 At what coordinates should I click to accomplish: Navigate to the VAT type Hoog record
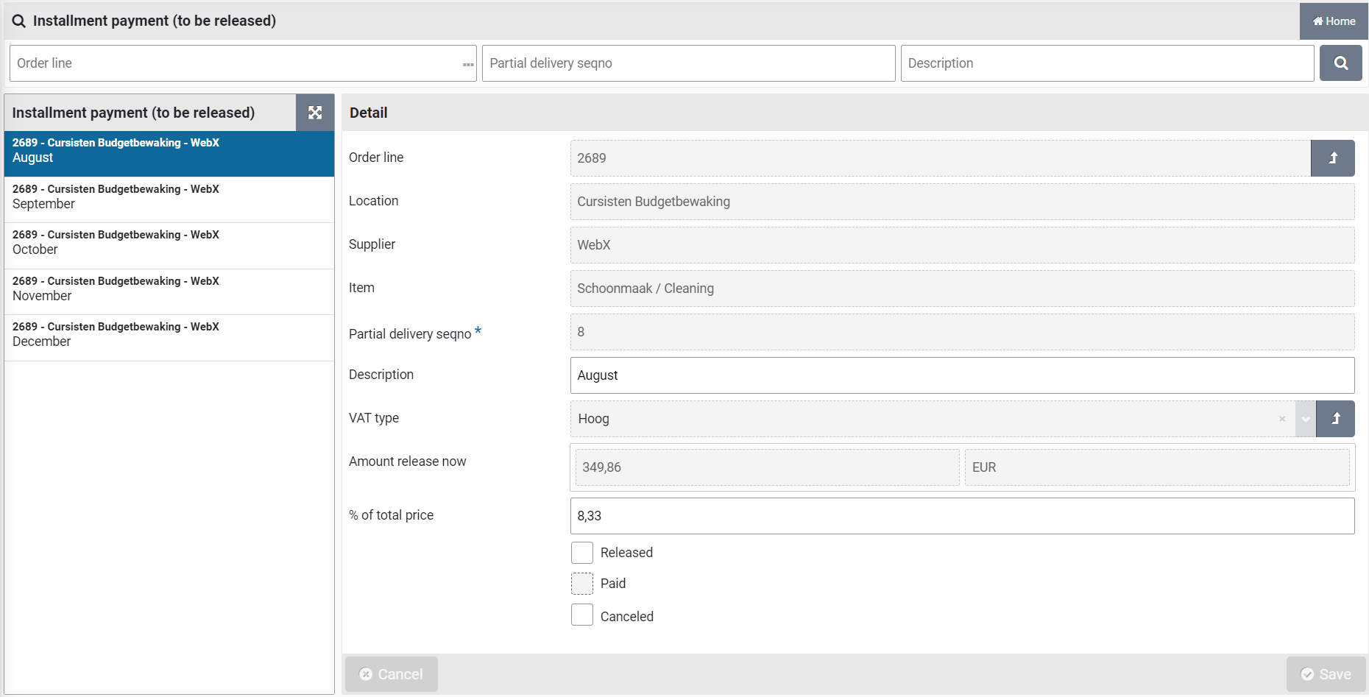click(1335, 419)
